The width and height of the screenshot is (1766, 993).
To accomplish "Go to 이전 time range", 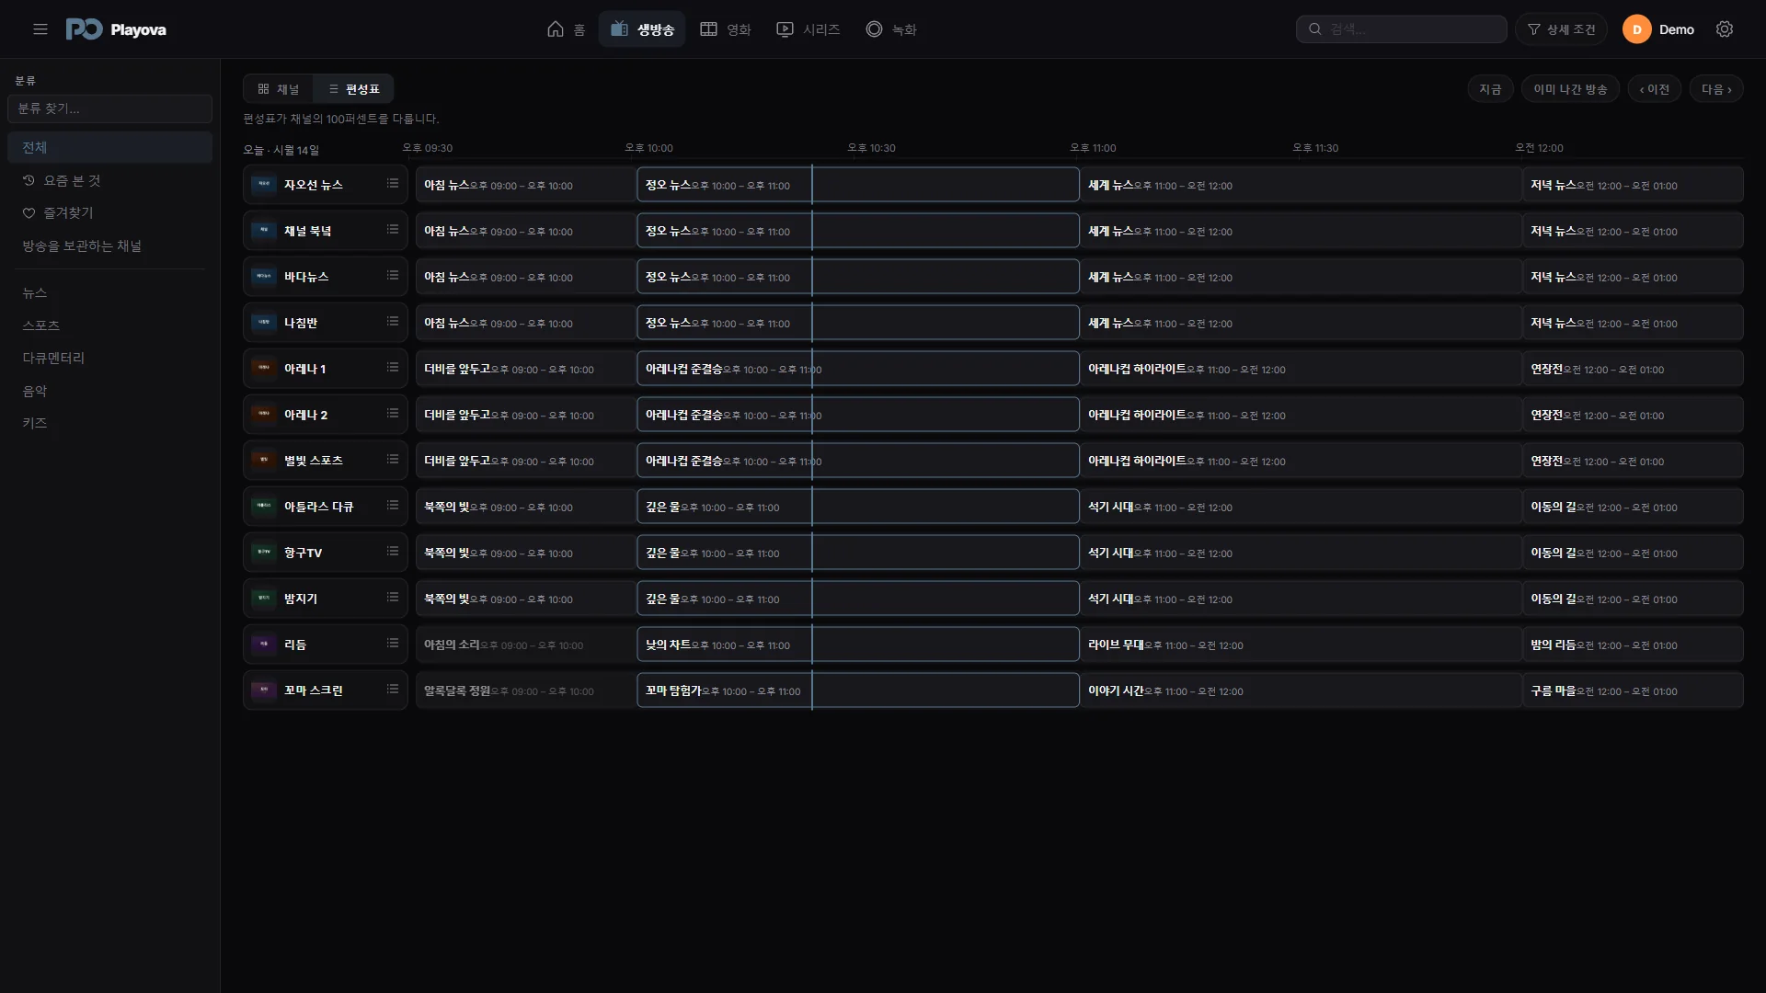I will click(x=1654, y=89).
